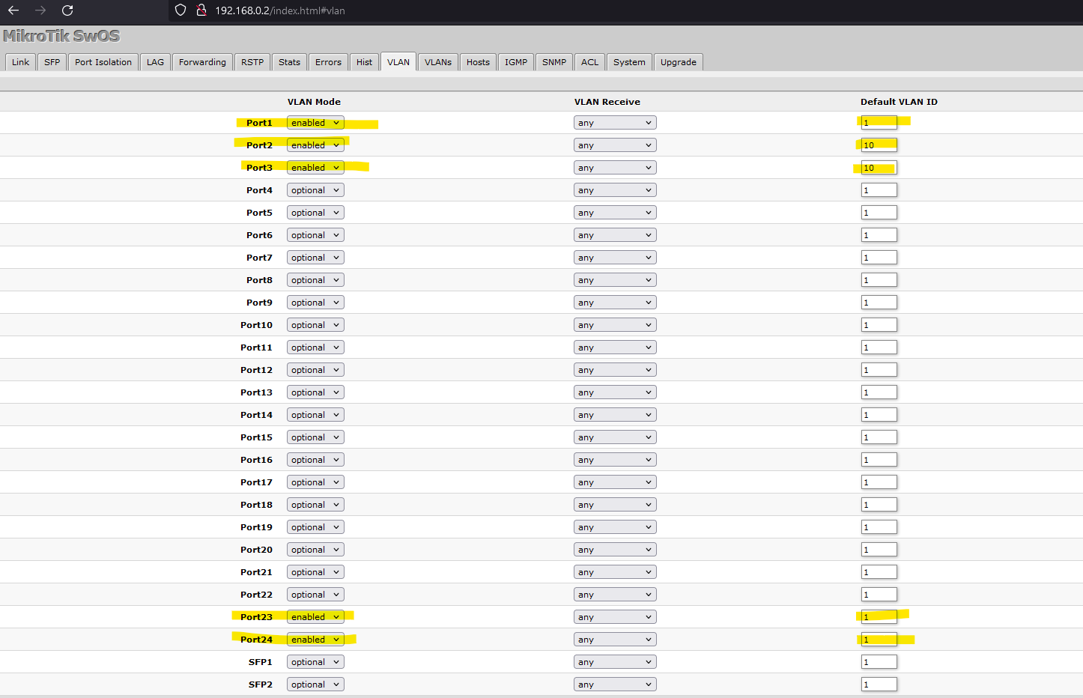Open the Forwarding tab

coord(202,62)
